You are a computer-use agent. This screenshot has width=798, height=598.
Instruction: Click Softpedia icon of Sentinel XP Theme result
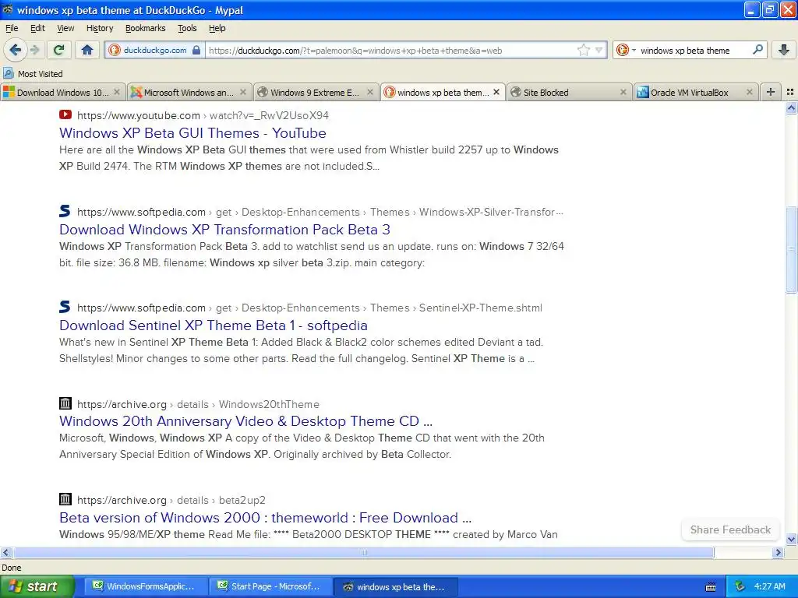[x=65, y=307]
